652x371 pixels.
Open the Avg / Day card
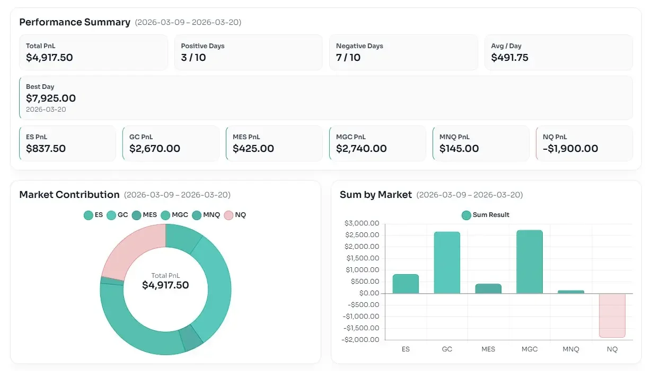pos(558,52)
